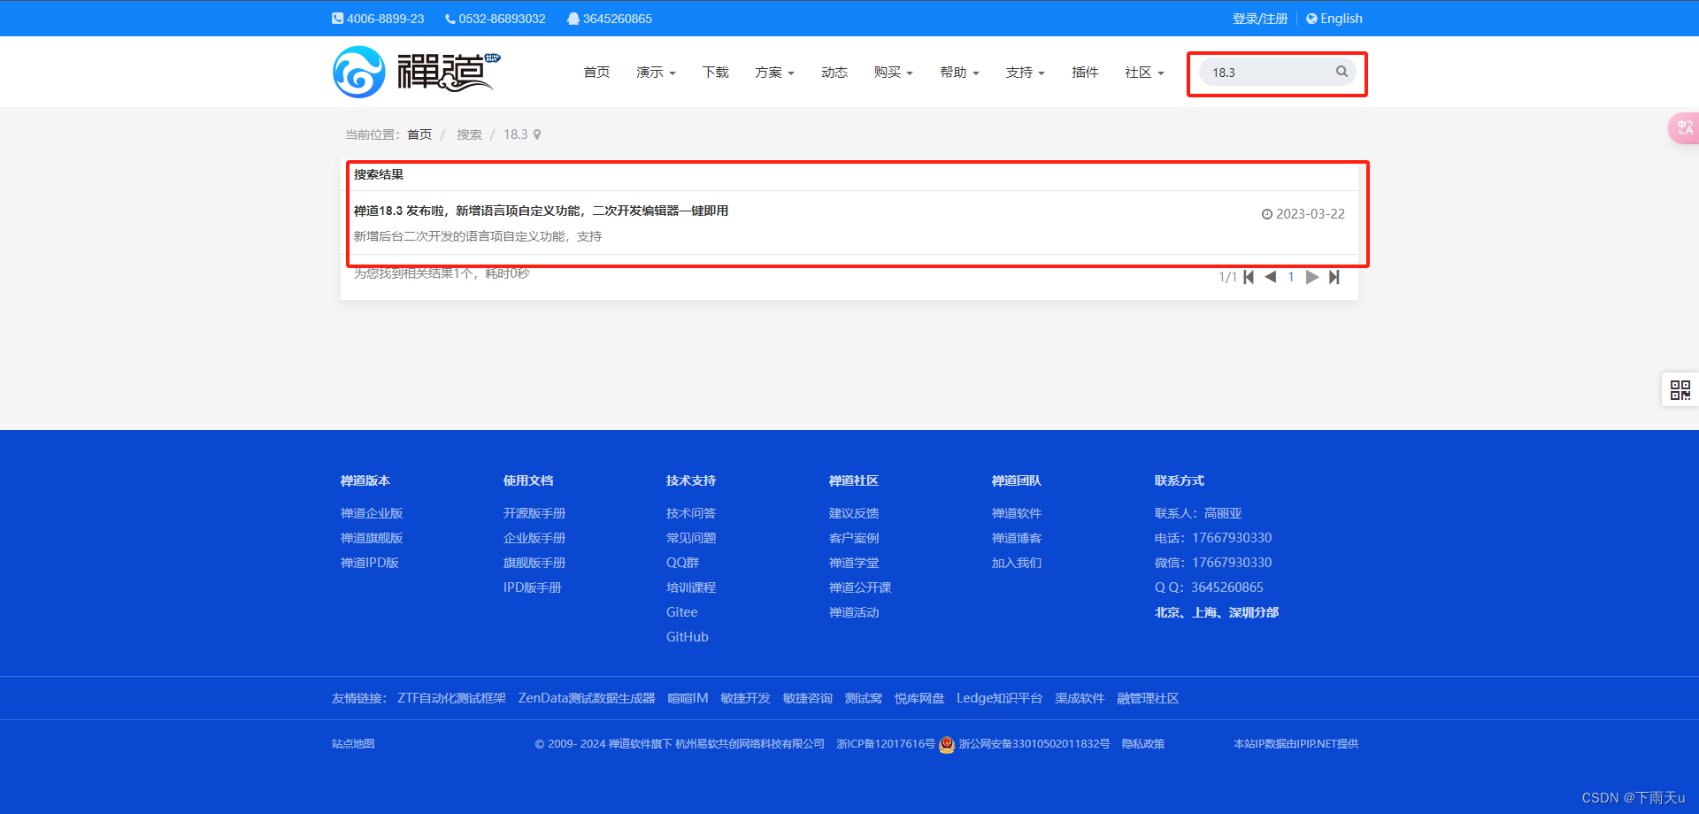The image size is (1699, 814).
Task: Open 站点地图 link
Action: [353, 744]
